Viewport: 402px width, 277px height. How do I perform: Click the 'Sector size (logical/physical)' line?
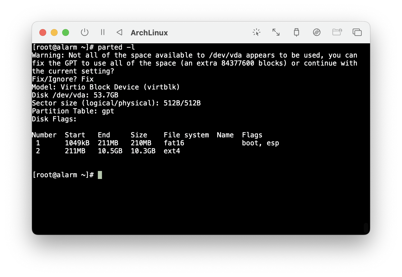pos(116,103)
